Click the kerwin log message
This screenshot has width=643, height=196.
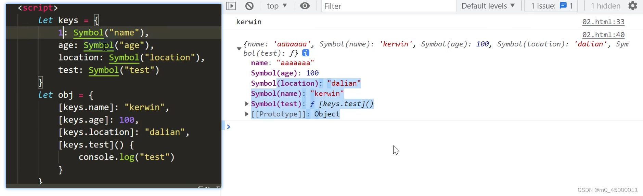(249, 22)
